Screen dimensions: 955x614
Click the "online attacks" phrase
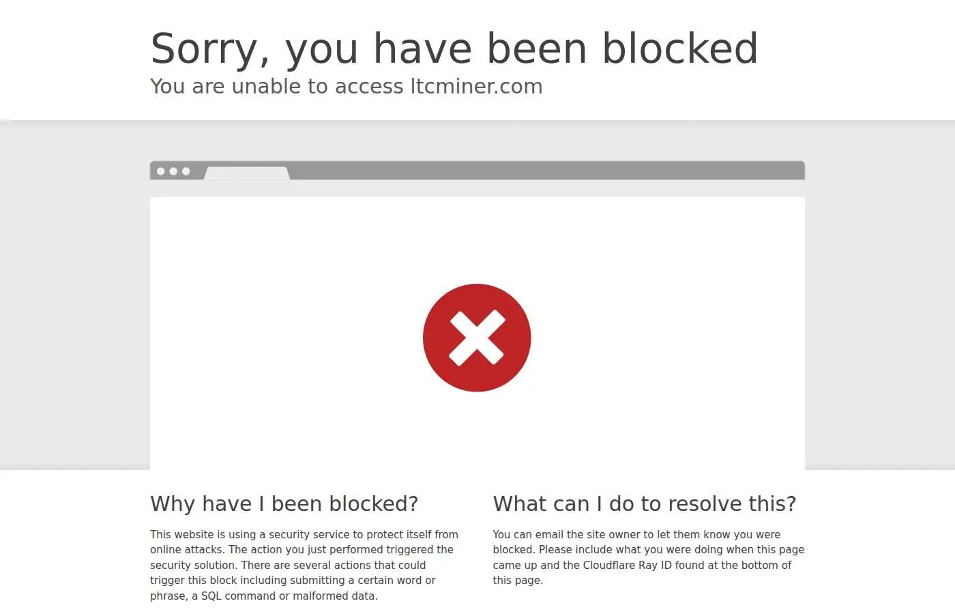(x=186, y=549)
